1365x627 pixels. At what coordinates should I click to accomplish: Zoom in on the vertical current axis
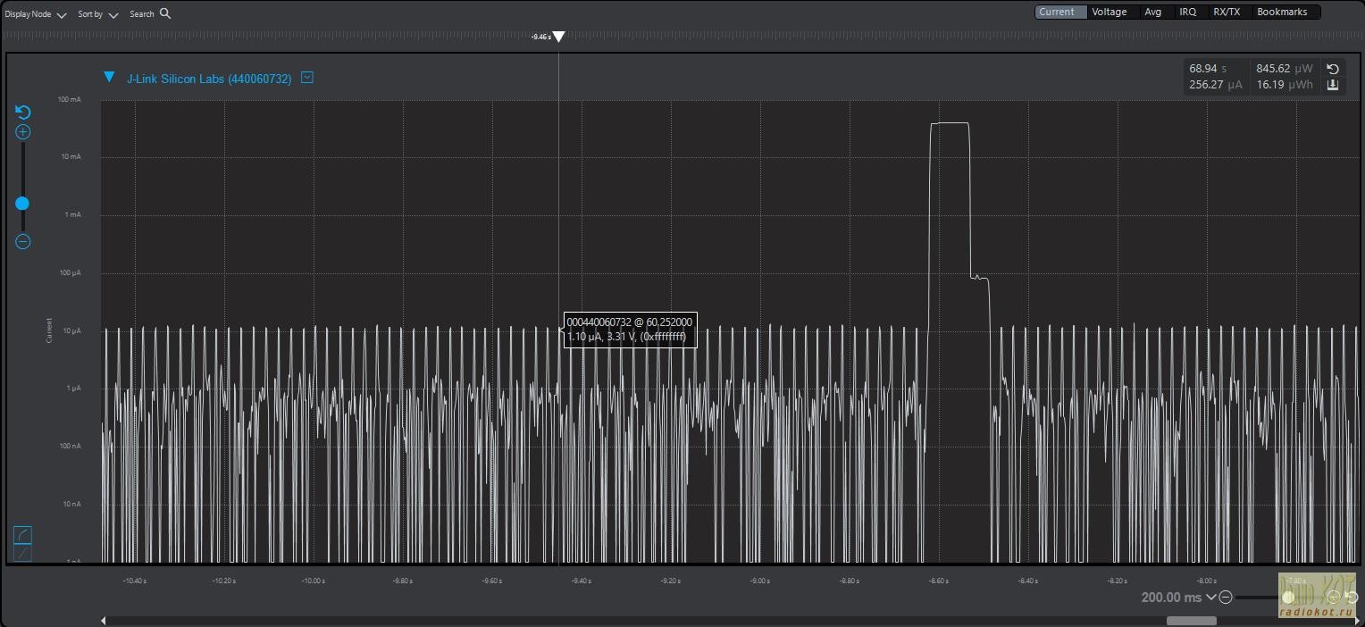[23, 132]
